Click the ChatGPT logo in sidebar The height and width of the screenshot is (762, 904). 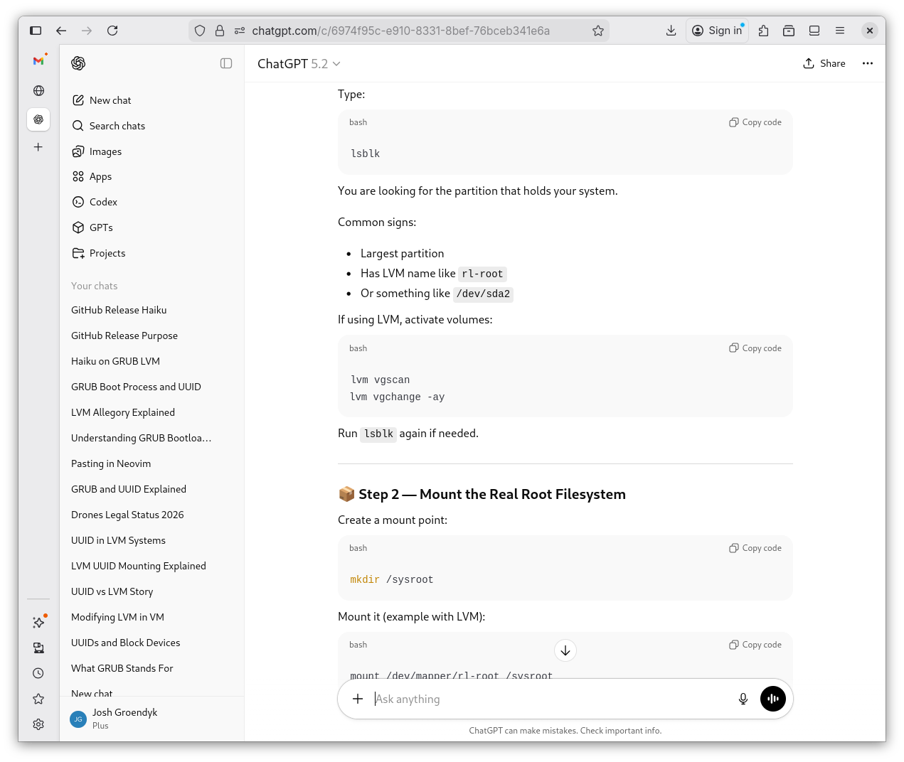[x=78, y=63]
